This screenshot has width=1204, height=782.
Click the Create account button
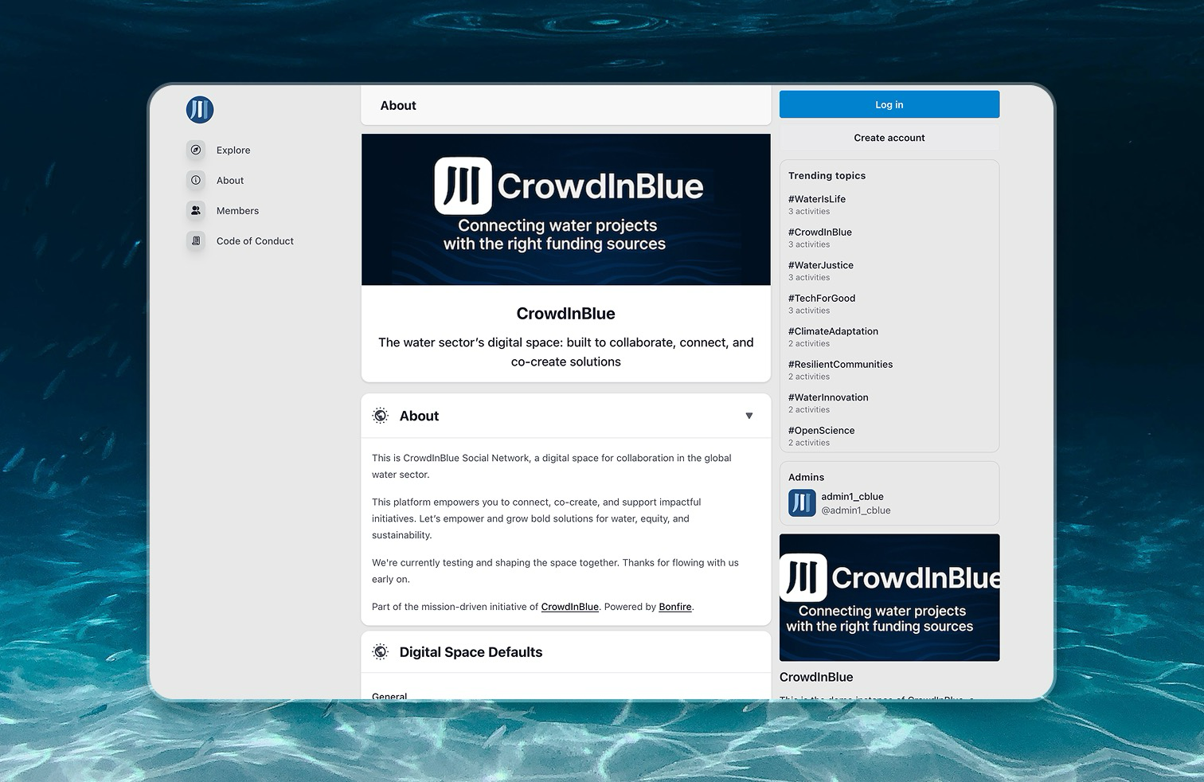(889, 138)
